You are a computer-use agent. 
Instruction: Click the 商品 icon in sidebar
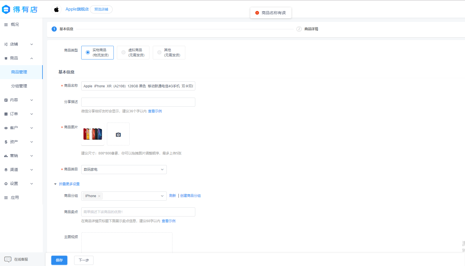[x=6, y=58]
